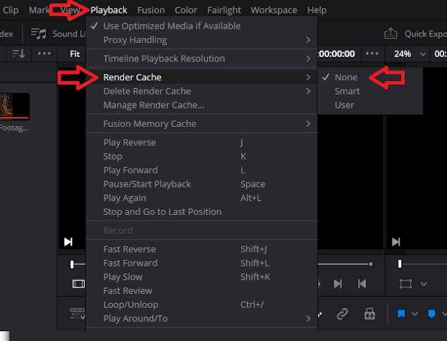Skip to end in source viewer
This screenshot has width=447, height=341.
click(x=68, y=242)
